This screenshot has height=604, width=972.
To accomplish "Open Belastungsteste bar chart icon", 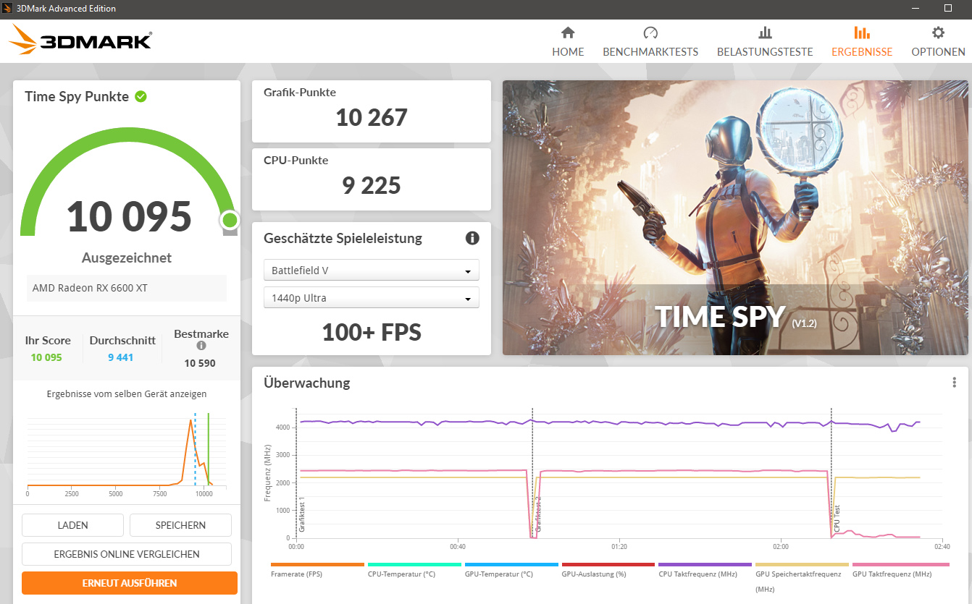I will coord(765,33).
